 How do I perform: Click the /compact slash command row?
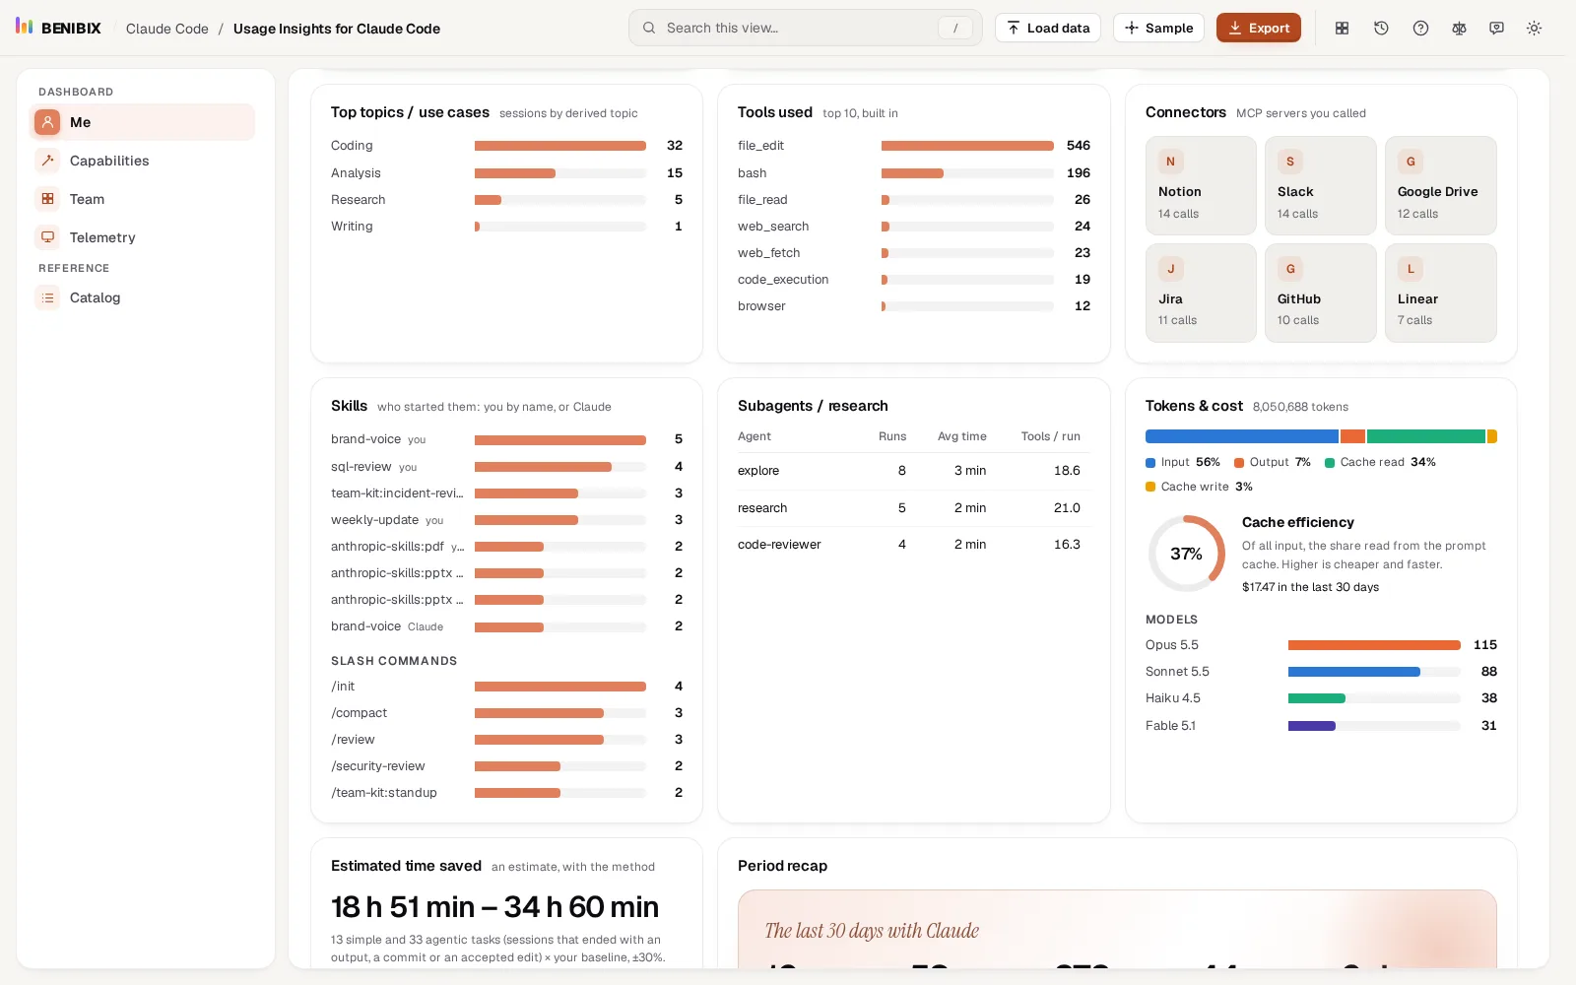(506, 713)
